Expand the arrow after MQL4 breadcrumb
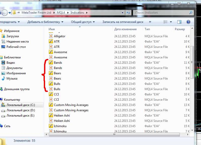The image size is (201, 145). (x=68, y=13)
